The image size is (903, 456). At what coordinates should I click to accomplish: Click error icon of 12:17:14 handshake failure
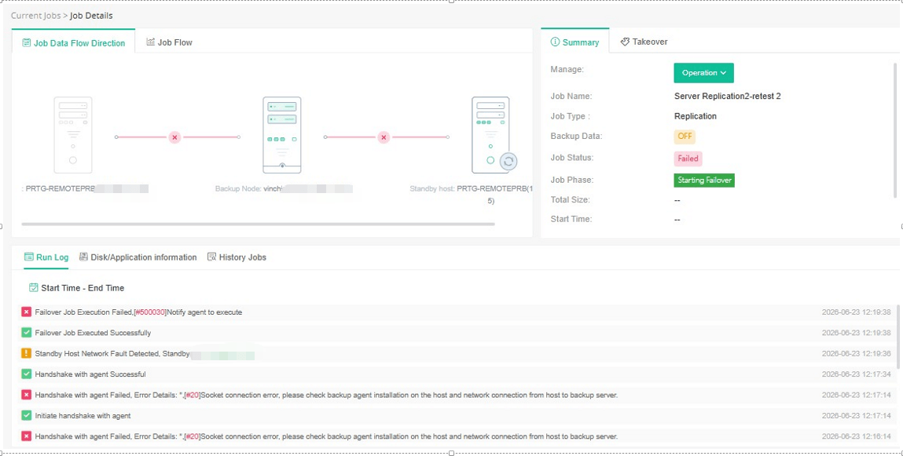pos(26,395)
